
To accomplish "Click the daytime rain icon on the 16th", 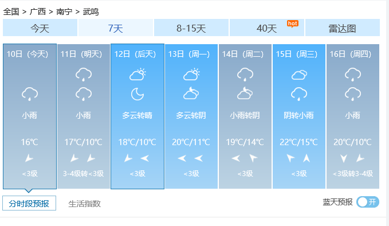I will coord(353,75).
